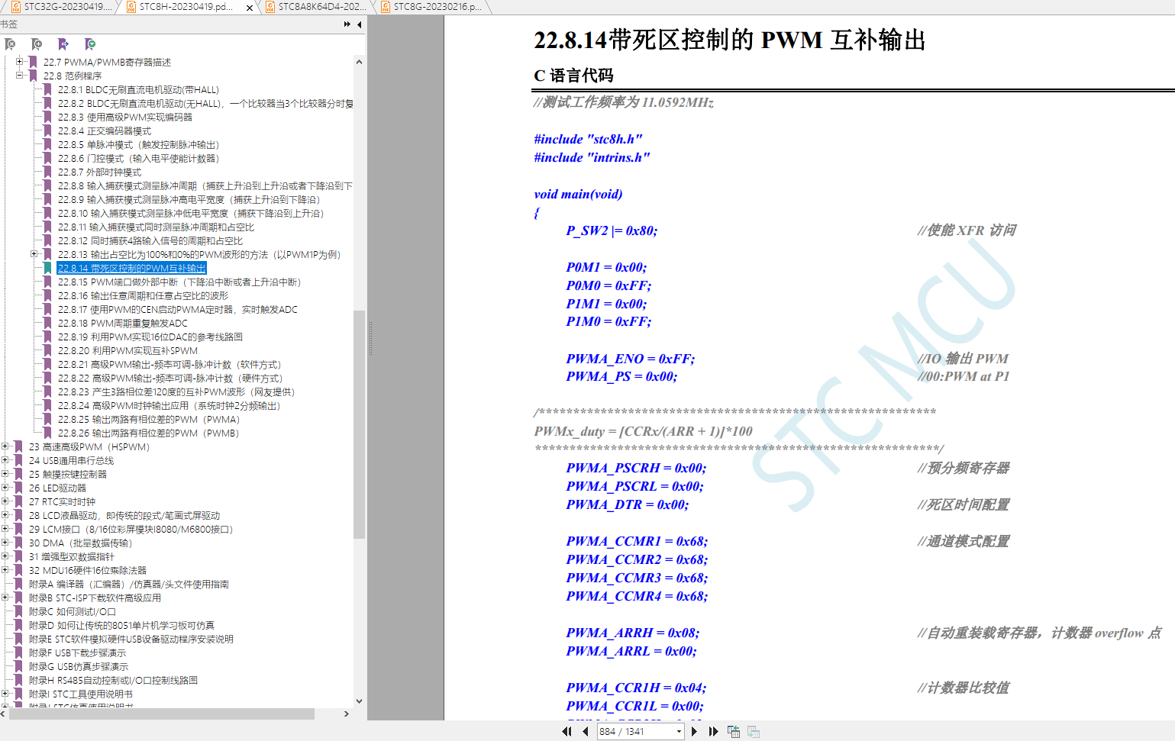
Task: Click the delete bookmark icon
Action: 10,44
